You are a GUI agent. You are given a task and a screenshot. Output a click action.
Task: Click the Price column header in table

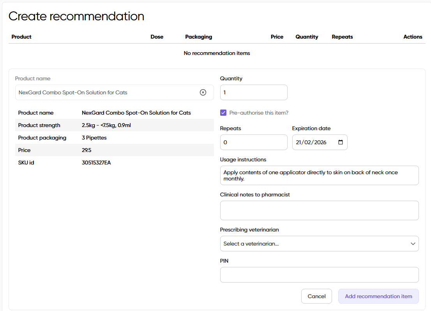277,37
